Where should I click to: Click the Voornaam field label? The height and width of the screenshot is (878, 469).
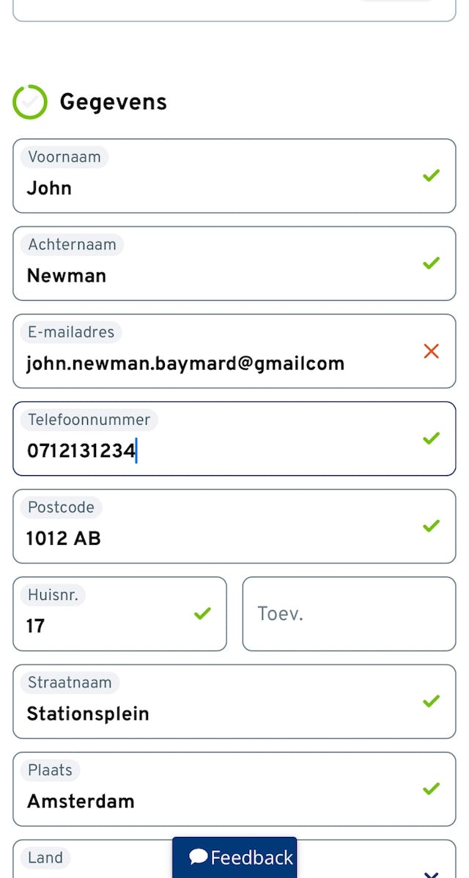coord(64,157)
